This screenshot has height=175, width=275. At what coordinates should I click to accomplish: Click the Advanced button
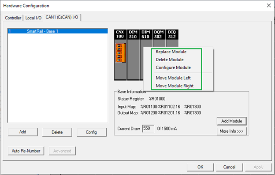(x=62, y=151)
